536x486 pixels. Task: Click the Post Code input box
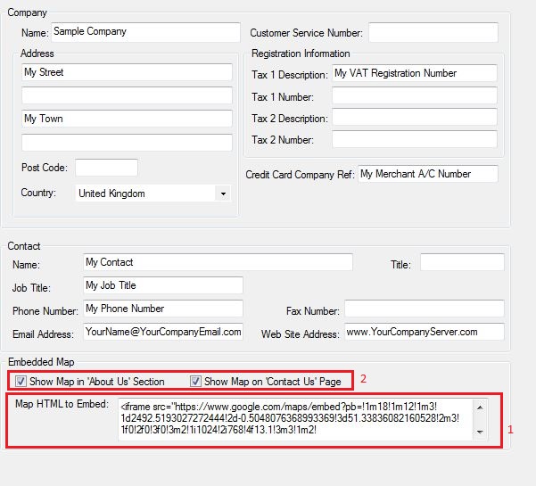[x=106, y=168]
